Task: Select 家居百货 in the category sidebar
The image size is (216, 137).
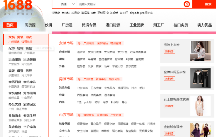Action: click(15, 82)
